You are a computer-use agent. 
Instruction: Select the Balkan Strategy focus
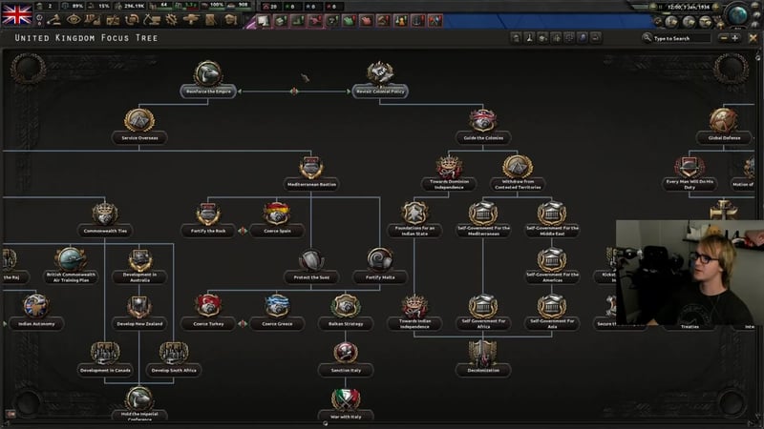pyautogui.click(x=346, y=312)
